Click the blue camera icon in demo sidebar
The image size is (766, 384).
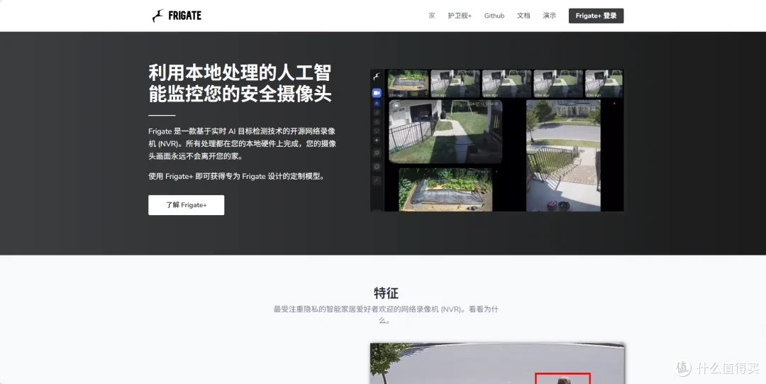(x=377, y=93)
